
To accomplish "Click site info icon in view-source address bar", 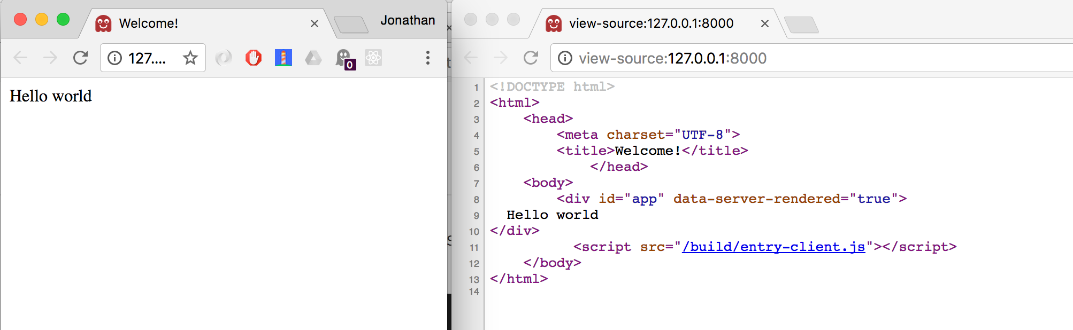I will click(565, 58).
